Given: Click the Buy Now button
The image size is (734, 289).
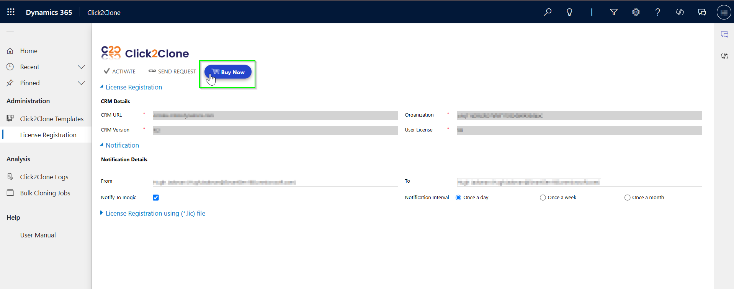Looking at the screenshot, I should (228, 72).
